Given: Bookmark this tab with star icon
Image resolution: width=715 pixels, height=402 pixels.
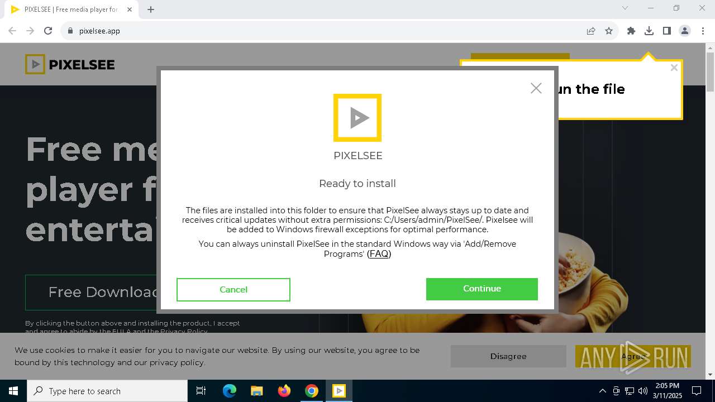Looking at the screenshot, I should [609, 31].
